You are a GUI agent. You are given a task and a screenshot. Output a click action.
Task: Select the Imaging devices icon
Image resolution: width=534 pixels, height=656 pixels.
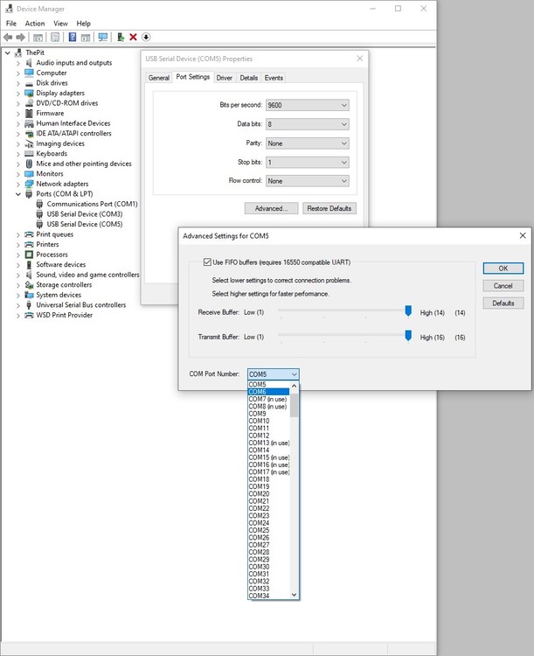(29, 143)
